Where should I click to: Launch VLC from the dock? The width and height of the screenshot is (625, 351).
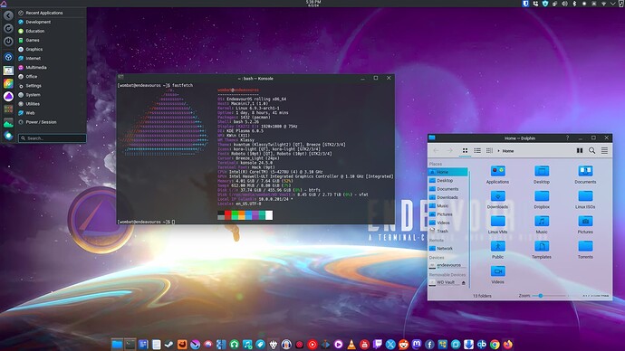pos(351,345)
